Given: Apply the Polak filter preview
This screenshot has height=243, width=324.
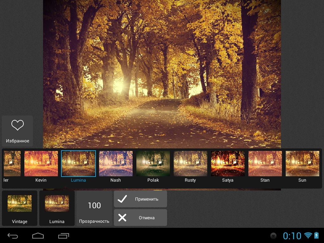Looking at the screenshot, I should tap(153, 164).
